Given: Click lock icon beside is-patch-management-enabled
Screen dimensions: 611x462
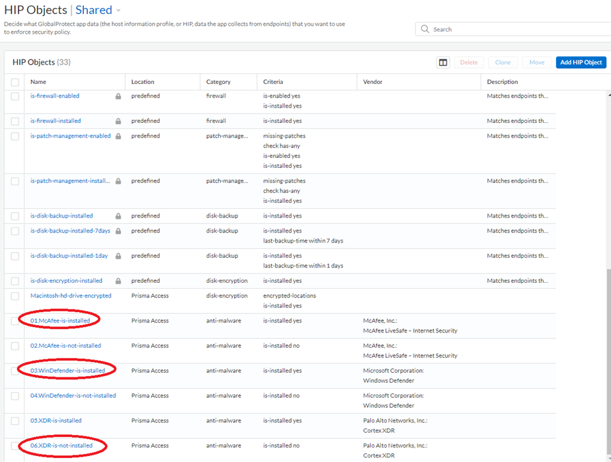Looking at the screenshot, I should [118, 136].
